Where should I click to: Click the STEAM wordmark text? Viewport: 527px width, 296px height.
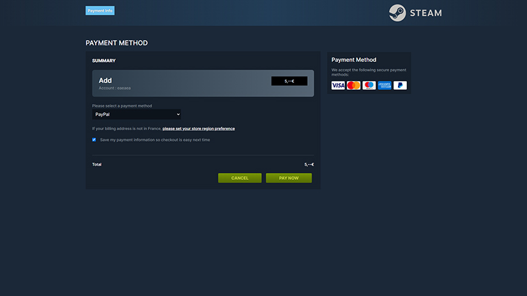(425, 13)
